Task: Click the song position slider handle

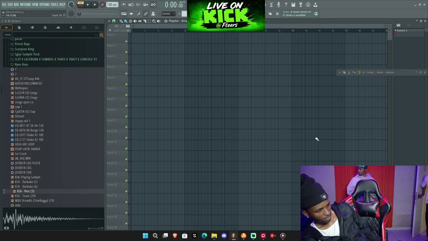Action: pyautogui.click(x=79, y=14)
